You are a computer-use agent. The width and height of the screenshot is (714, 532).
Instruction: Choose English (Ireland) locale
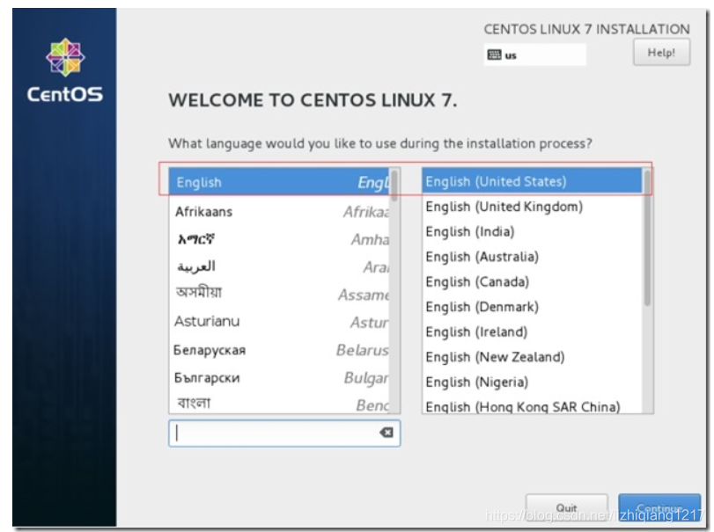(532, 332)
